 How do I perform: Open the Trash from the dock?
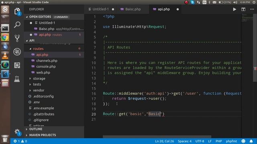click(5, 139)
